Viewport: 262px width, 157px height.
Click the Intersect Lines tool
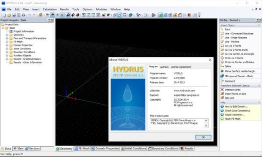pyautogui.click(x=232, y=90)
